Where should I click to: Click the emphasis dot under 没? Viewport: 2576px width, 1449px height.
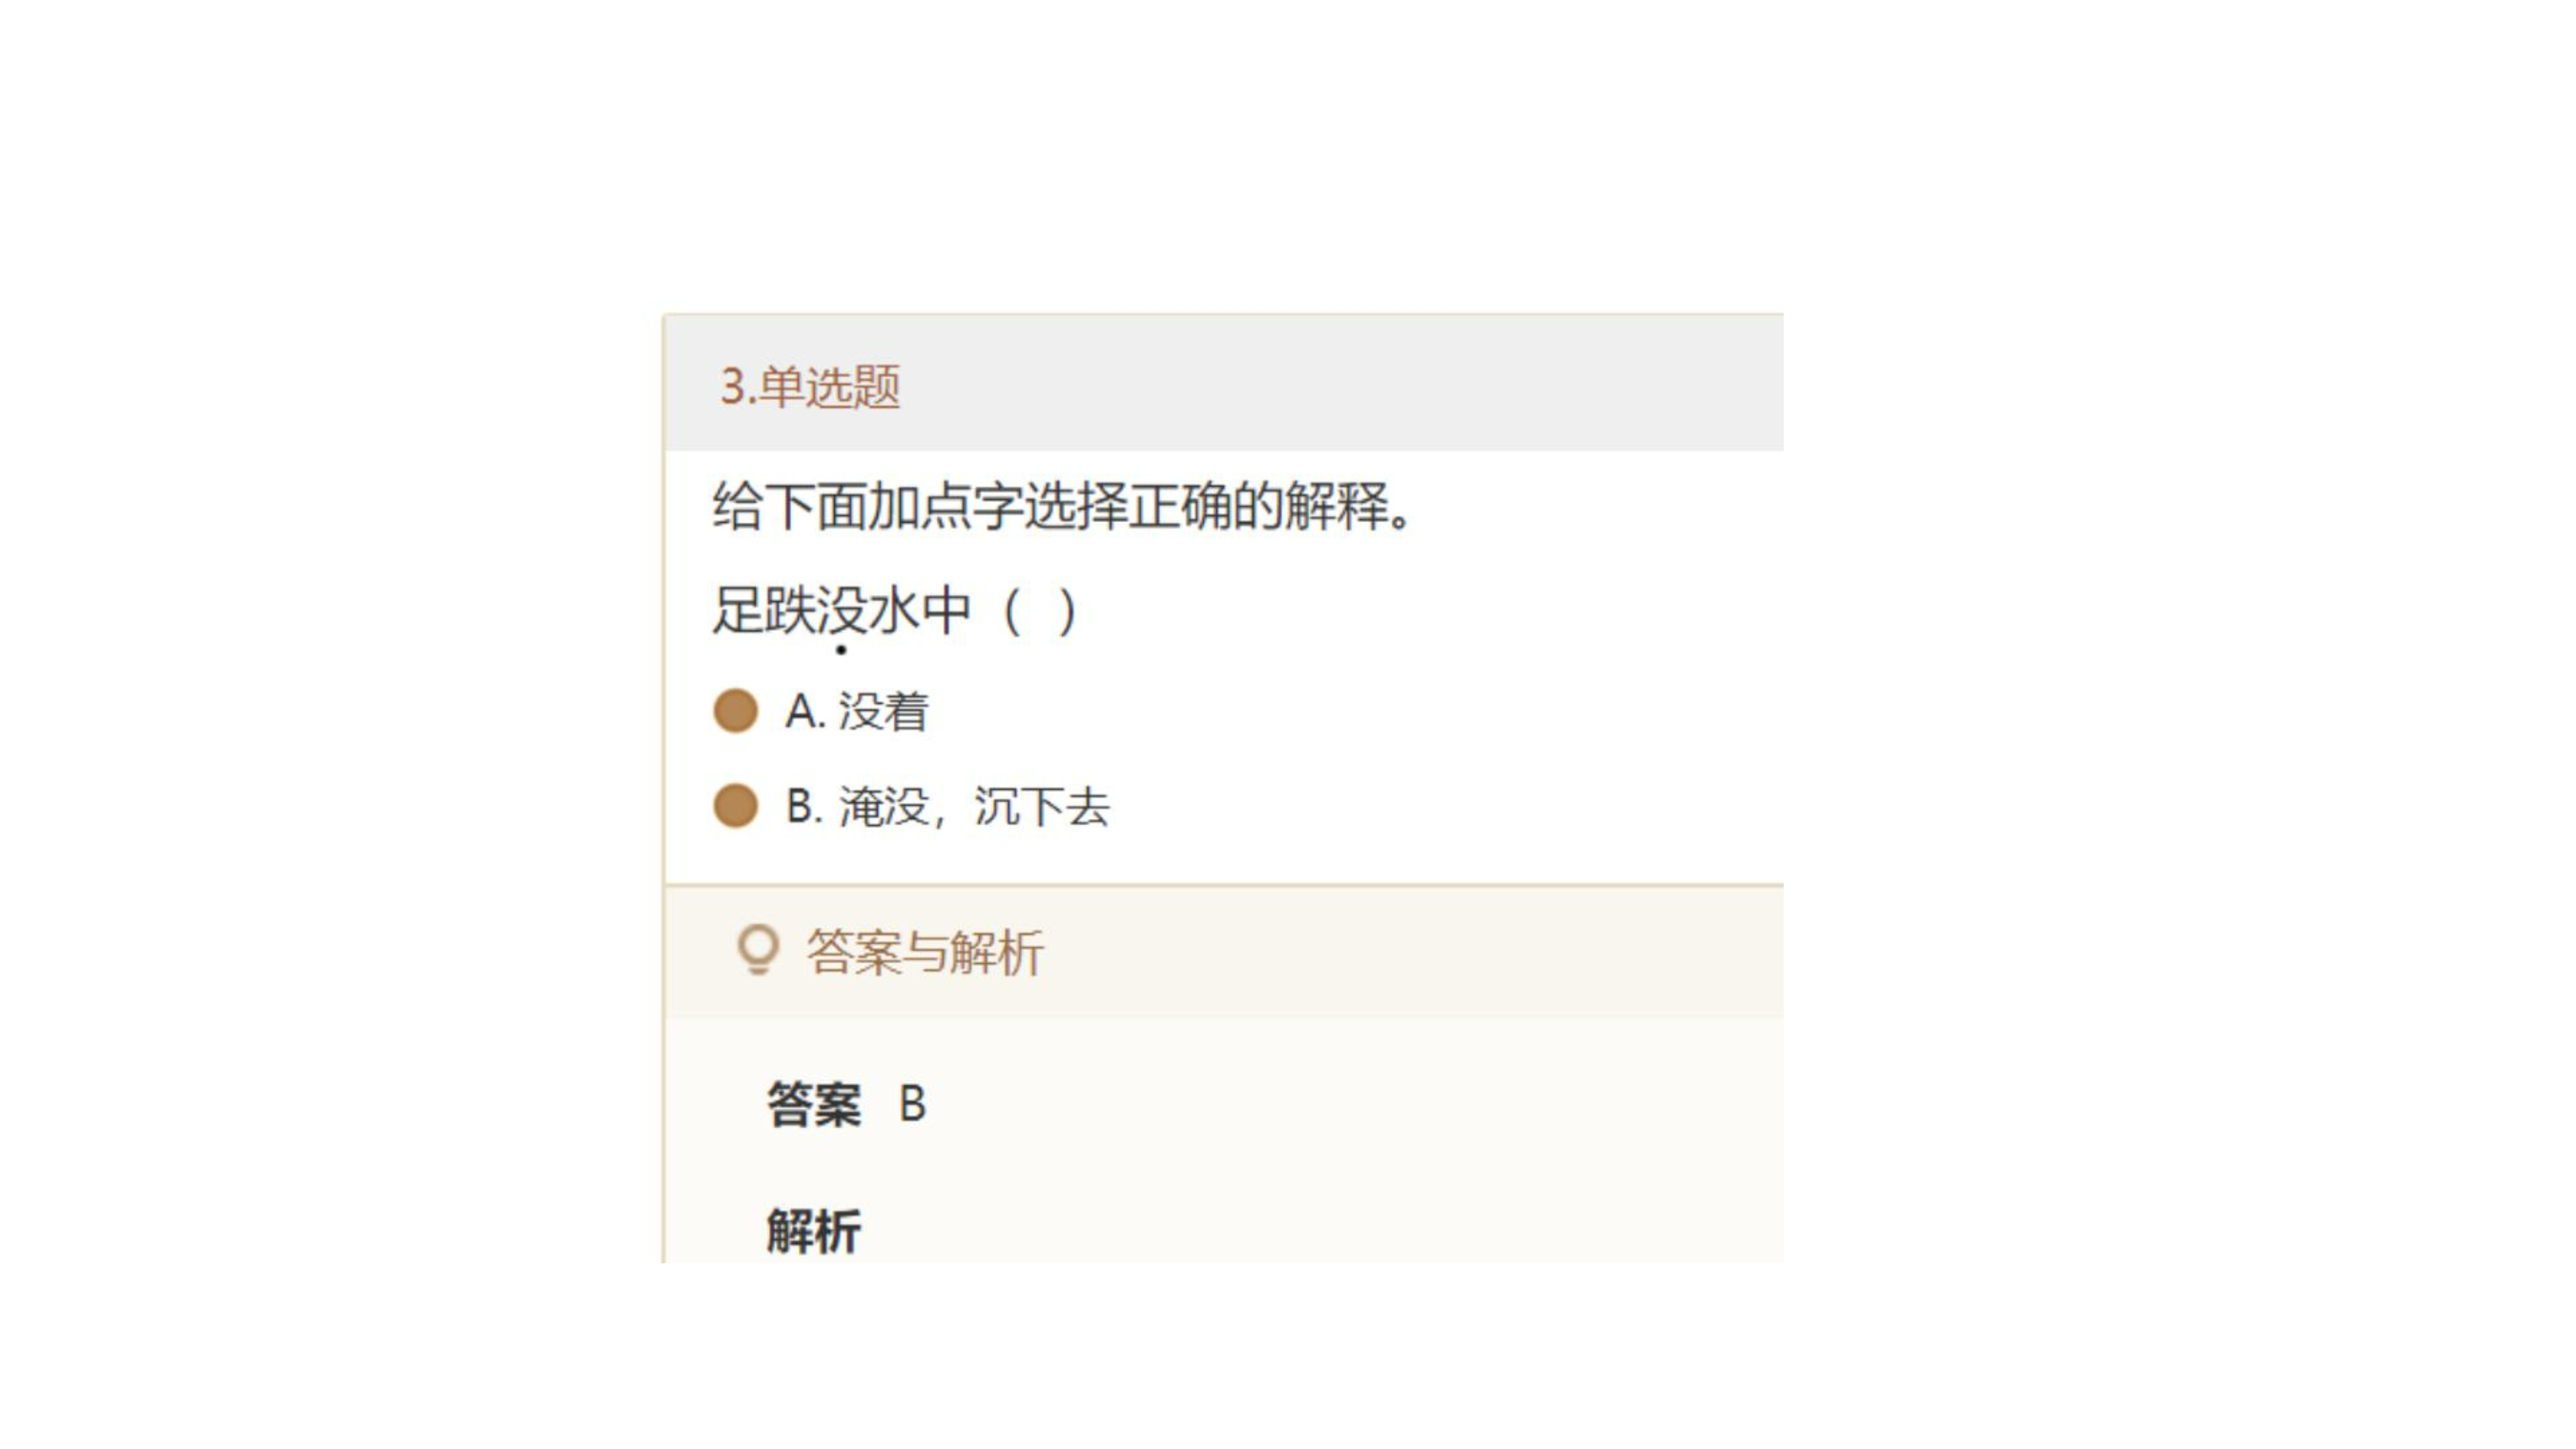[841, 650]
